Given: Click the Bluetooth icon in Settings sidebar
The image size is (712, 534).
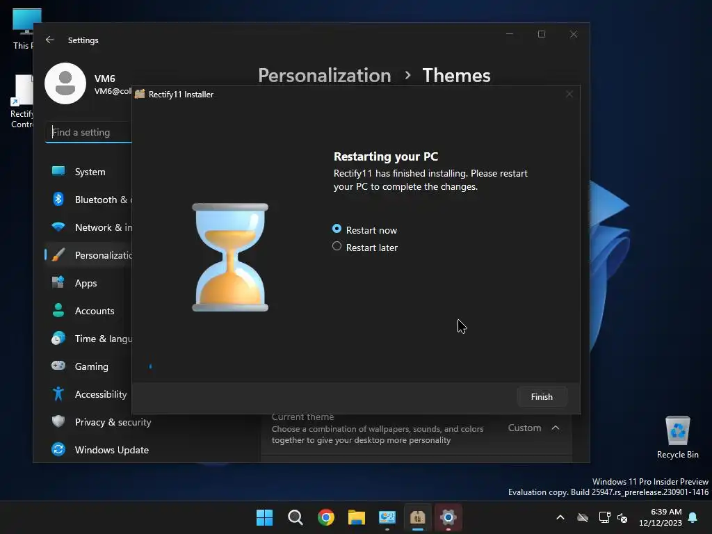Looking at the screenshot, I should 58,199.
